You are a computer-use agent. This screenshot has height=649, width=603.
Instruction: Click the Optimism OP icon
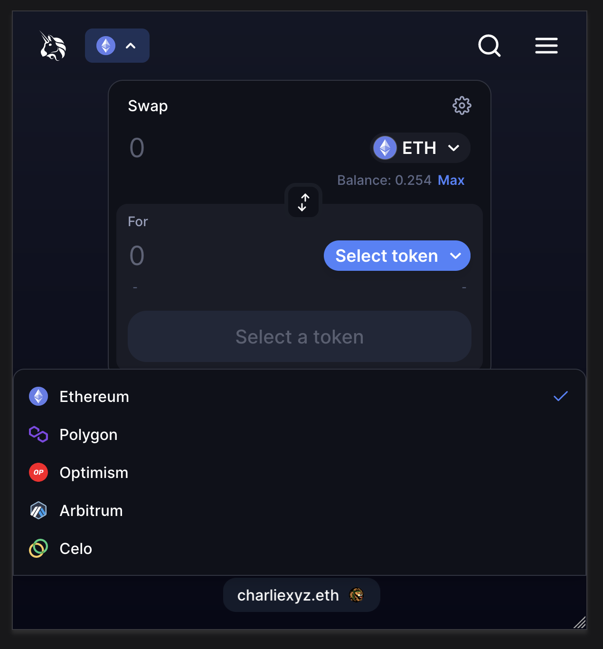pyautogui.click(x=38, y=472)
